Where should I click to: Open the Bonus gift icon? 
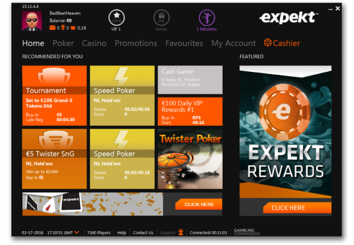pos(161,17)
